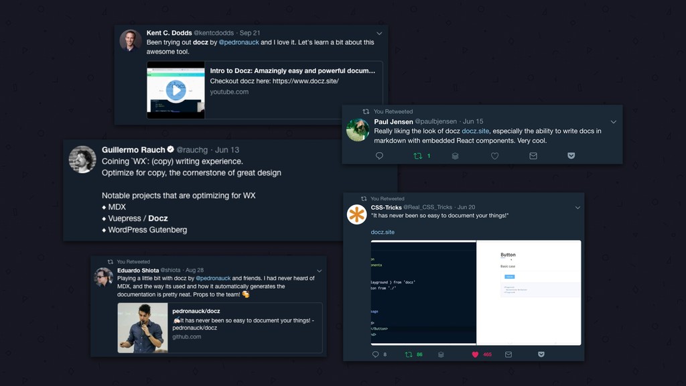The image size is (686, 386).
Task: Save CSS-Tricks tweet with Pocket icon
Action: tap(541, 355)
